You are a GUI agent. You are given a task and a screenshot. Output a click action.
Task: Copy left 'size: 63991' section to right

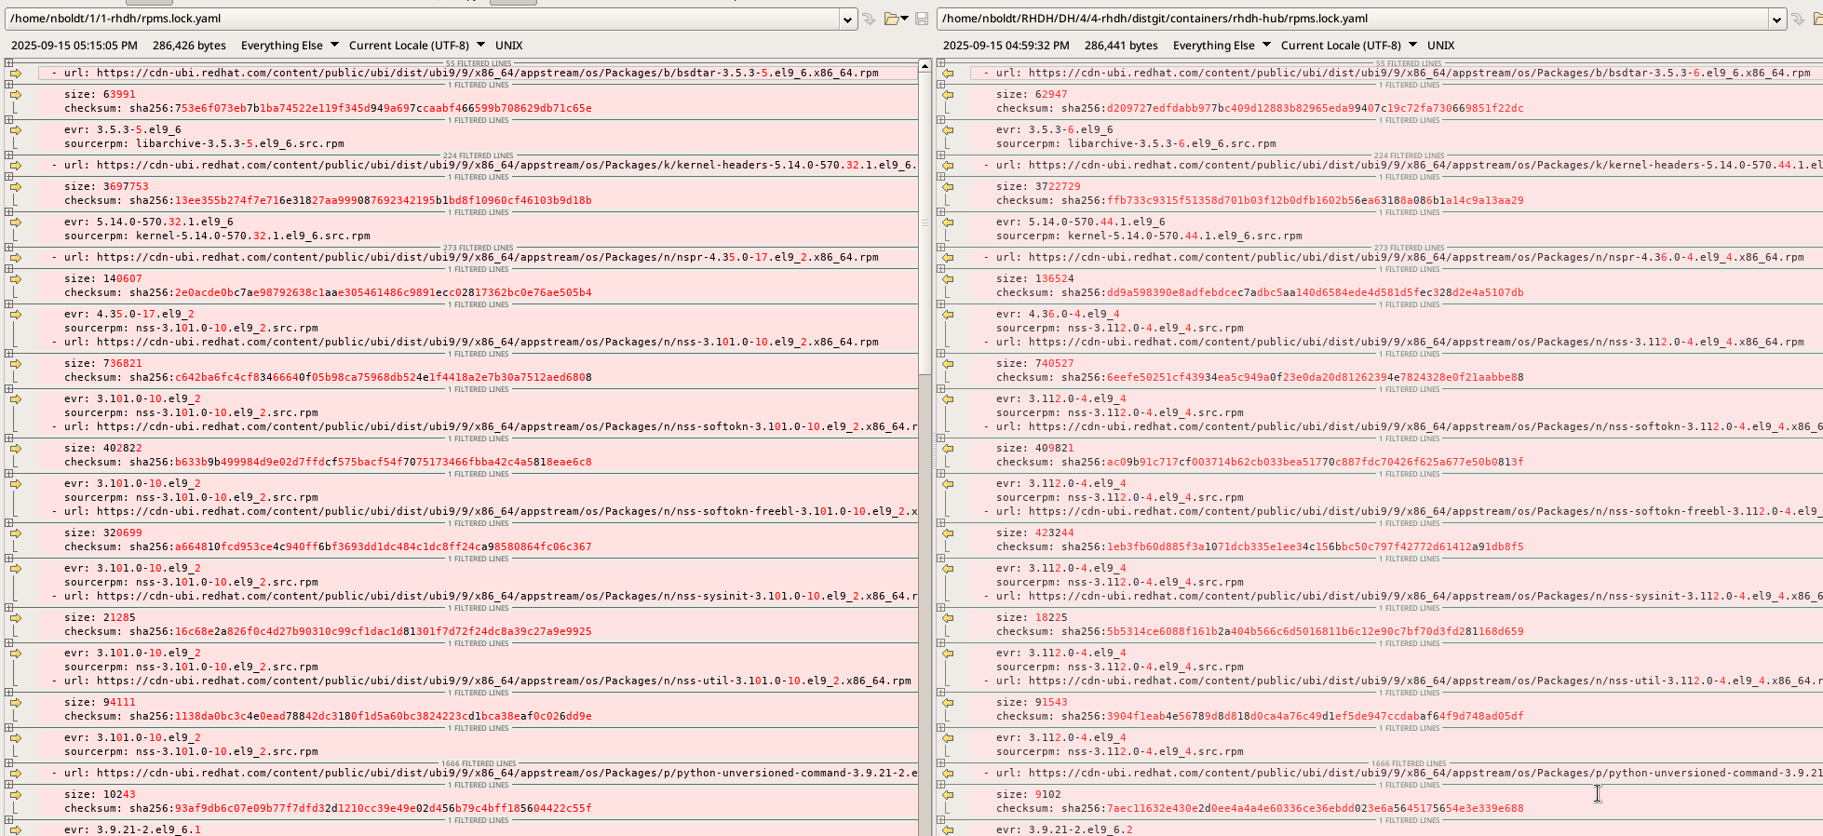16,94
